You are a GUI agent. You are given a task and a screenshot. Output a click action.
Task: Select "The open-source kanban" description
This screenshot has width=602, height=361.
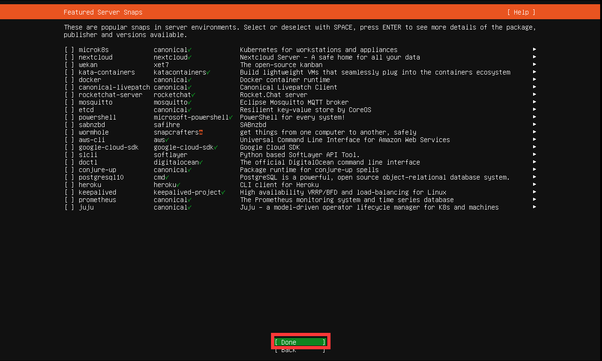click(281, 65)
